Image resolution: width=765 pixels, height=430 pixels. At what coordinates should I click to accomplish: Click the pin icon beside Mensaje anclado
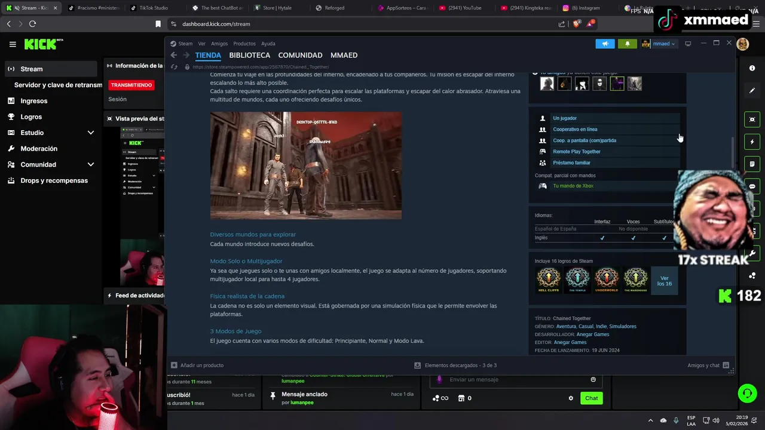tap(273, 395)
